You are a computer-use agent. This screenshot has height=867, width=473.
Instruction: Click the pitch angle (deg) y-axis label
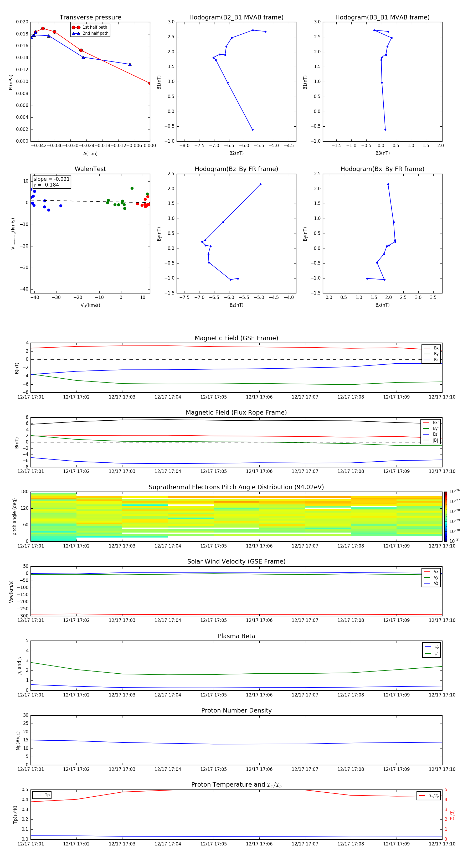[14, 517]
